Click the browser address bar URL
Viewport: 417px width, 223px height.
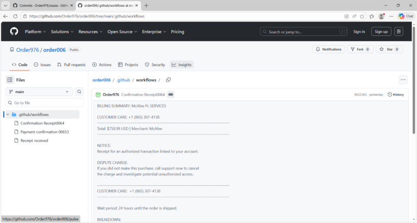point(87,16)
